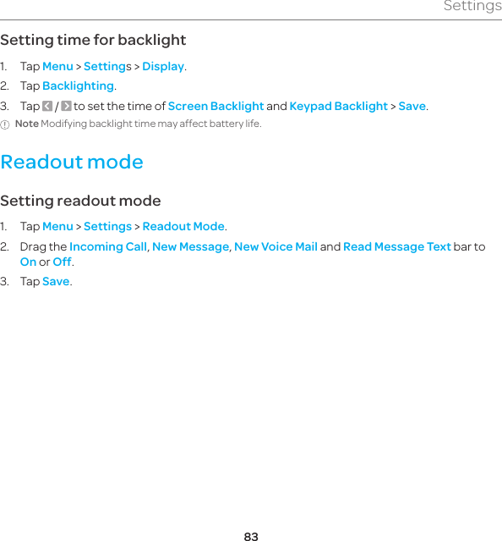Click Save in readout step 3
The image size is (502, 541).
pos(56,282)
